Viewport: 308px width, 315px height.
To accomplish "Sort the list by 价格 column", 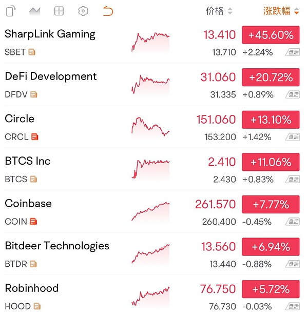I will (219, 11).
